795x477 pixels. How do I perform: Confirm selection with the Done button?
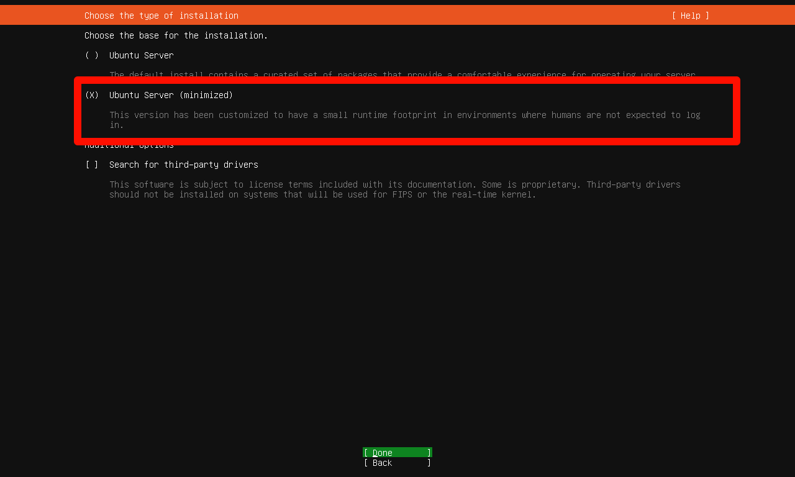coord(397,452)
